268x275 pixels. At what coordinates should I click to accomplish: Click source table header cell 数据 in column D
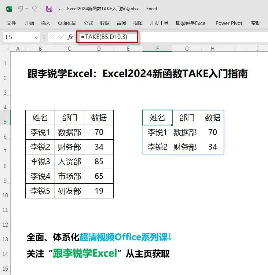99,117
